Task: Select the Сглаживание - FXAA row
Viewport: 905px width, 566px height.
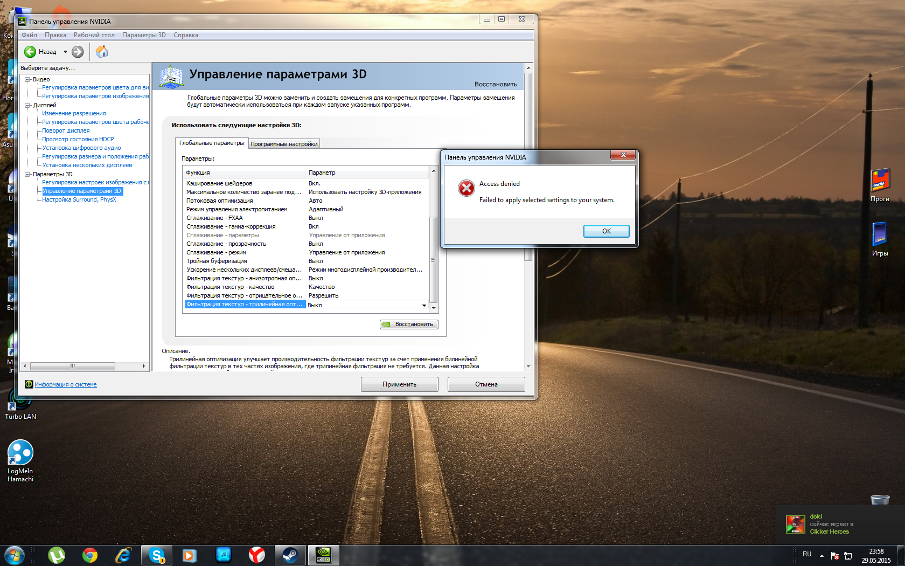Action: [x=306, y=218]
